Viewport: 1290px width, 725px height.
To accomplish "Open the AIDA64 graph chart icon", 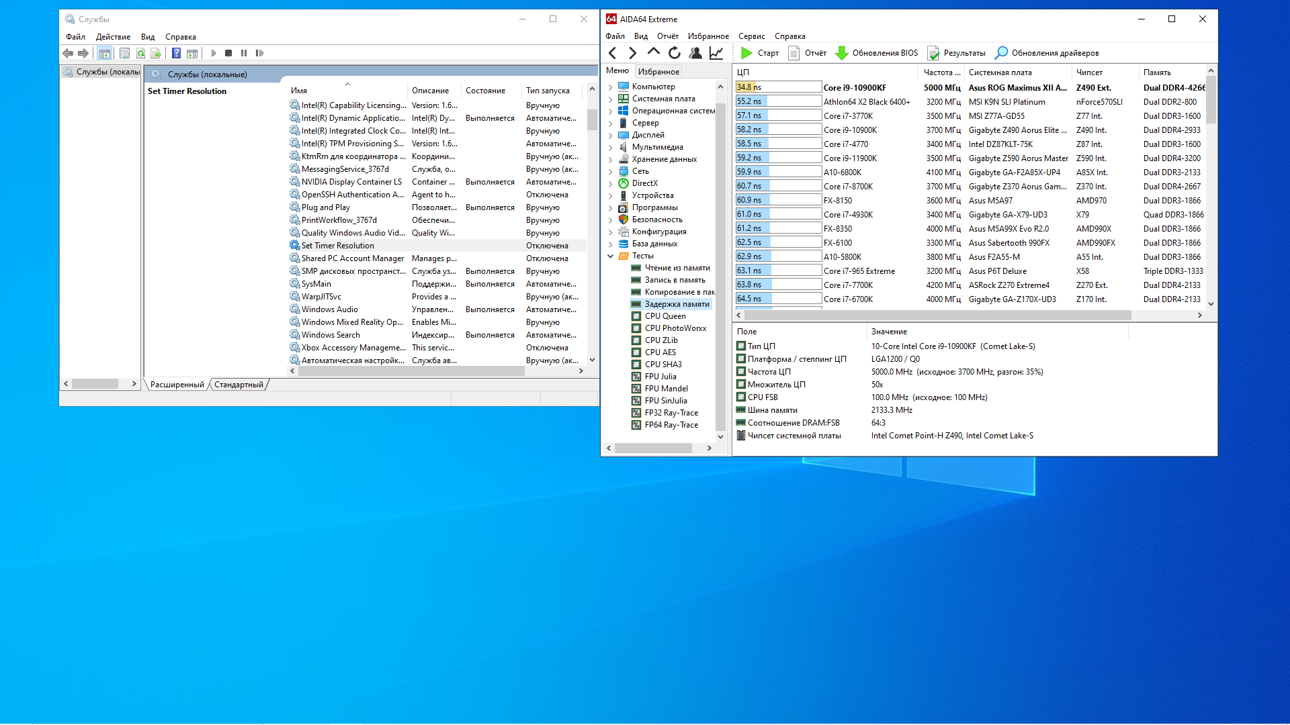I will (x=716, y=53).
